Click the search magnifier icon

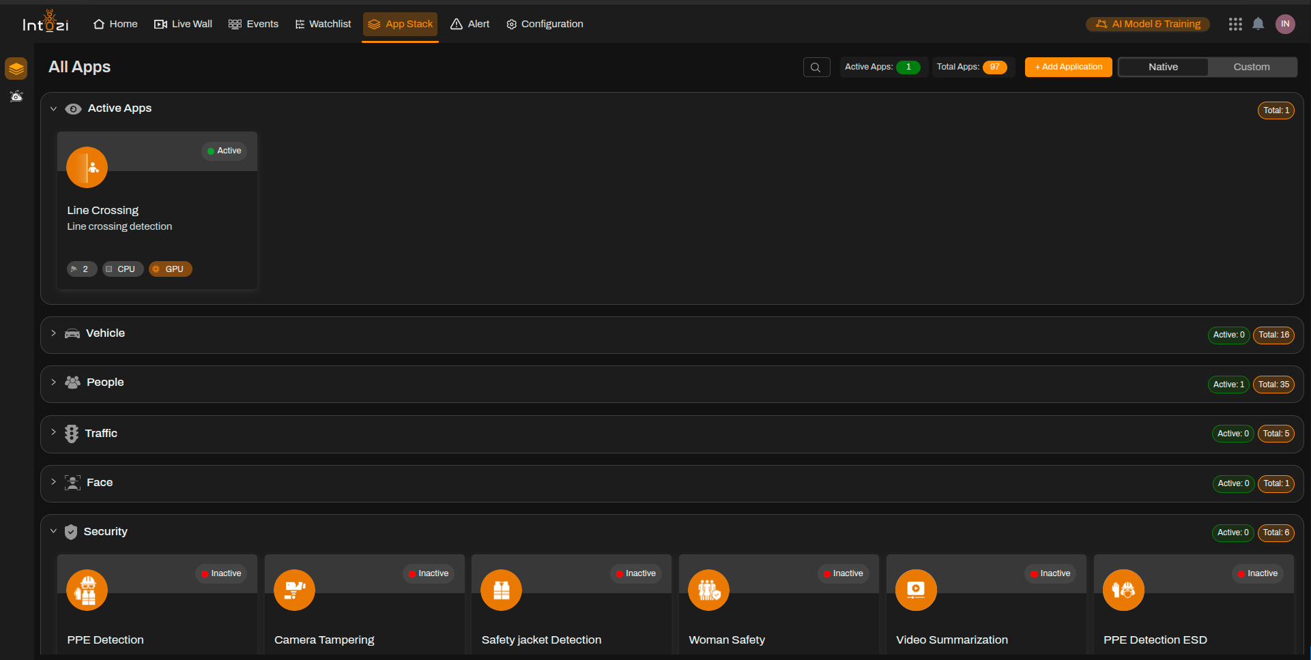pos(816,67)
